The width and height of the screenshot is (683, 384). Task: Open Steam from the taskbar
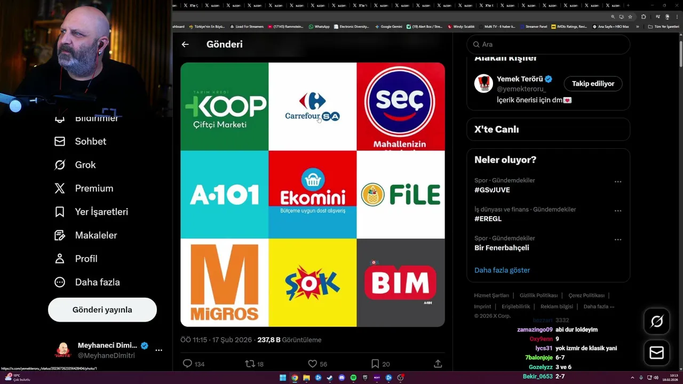[x=330, y=378]
